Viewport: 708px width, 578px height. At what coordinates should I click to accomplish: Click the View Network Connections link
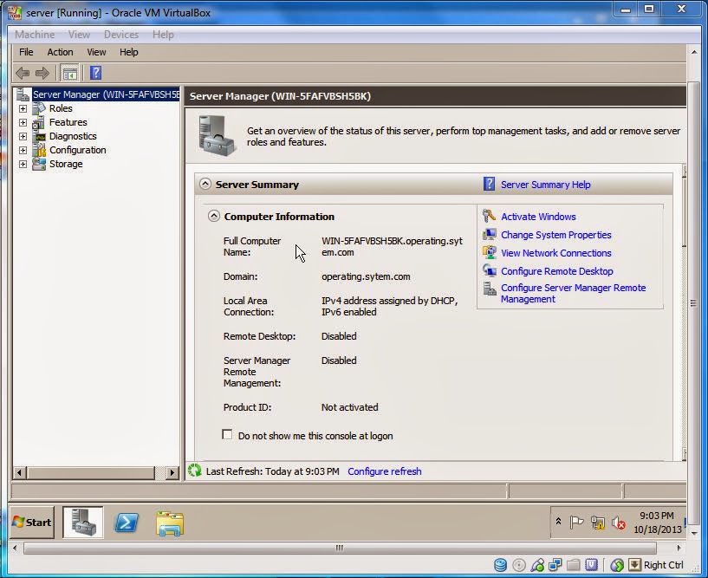coord(555,253)
